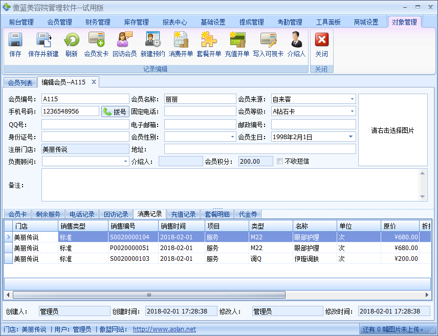This screenshot has width=438, height=336.
Task: Refresh the record with the 刷新 icon
Action: [x=72, y=43]
